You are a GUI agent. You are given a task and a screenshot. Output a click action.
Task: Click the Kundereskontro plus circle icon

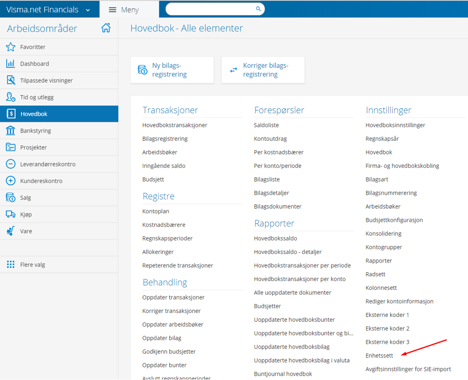pyautogui.click(x=11, y=181)
